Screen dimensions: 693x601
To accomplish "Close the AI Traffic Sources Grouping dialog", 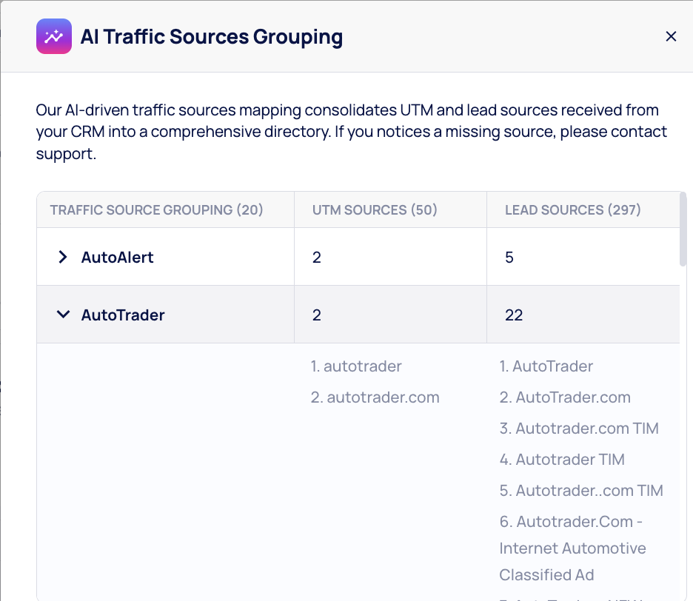I will point(671,36).
